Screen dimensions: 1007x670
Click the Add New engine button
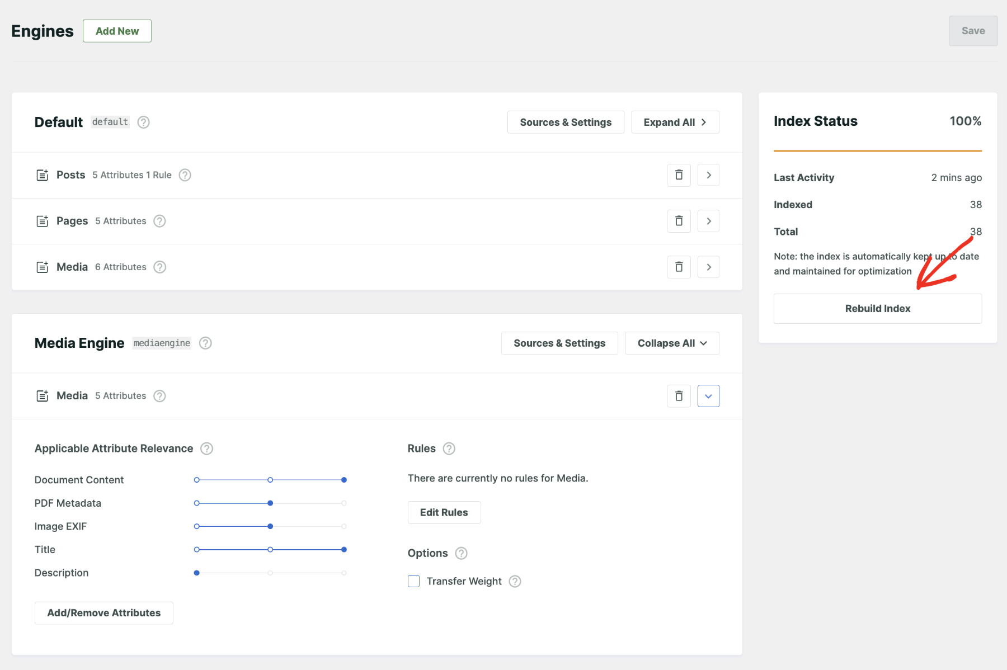coord(117,31)
